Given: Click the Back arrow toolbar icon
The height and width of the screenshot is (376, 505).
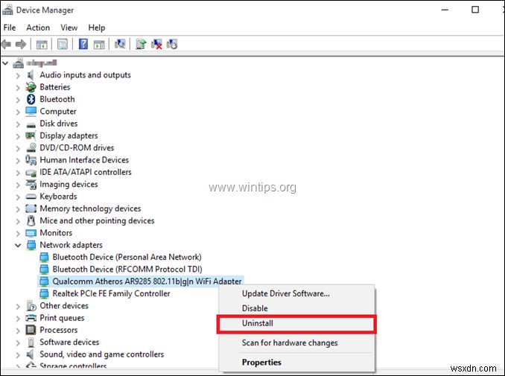Looking at the screenshot, I should click(6, 44).
